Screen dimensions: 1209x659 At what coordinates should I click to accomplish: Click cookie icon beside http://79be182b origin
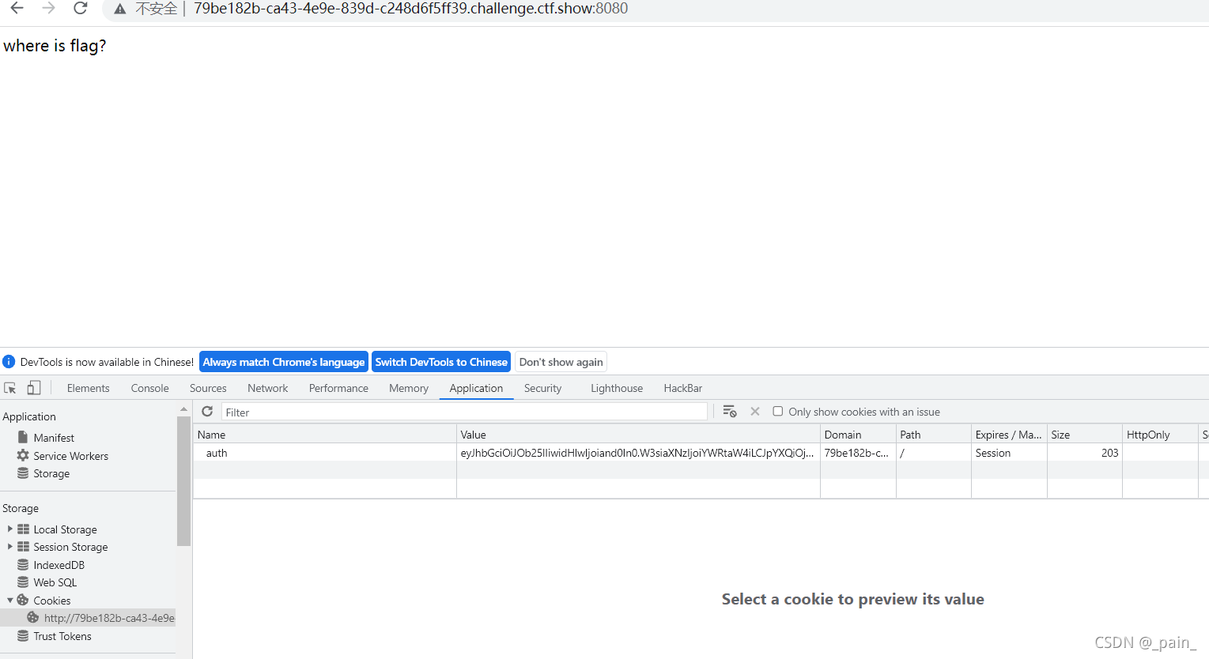coord(33,618)
